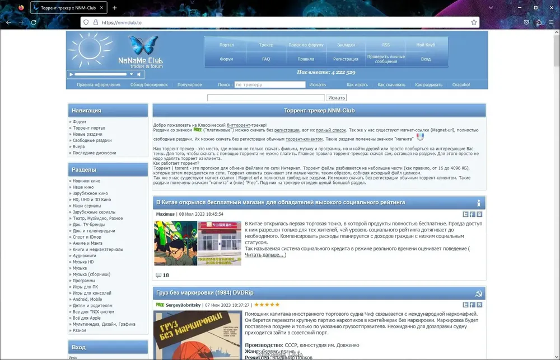Open the полный список link
The image size is (560, 360).
(x=331, y=130)
